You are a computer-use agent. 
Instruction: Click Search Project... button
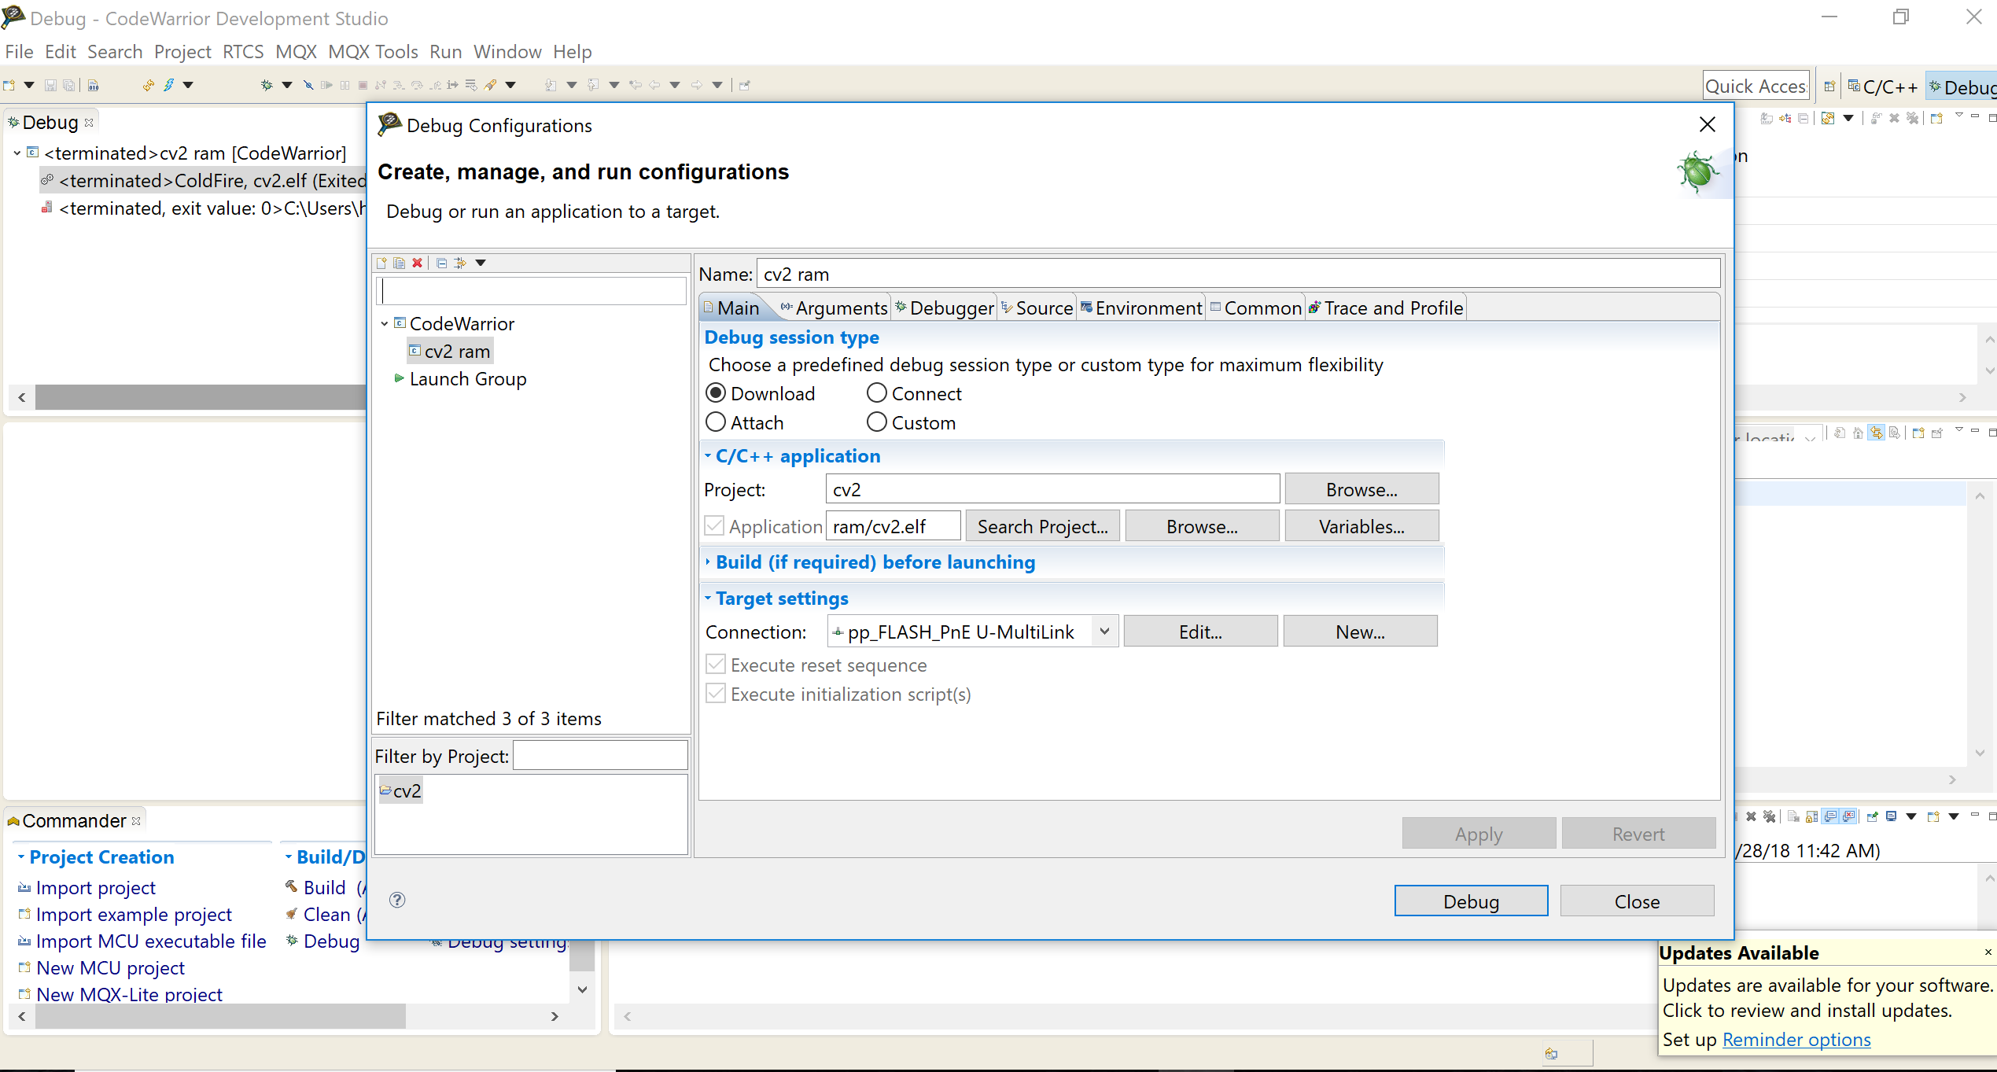(1042, 526)
